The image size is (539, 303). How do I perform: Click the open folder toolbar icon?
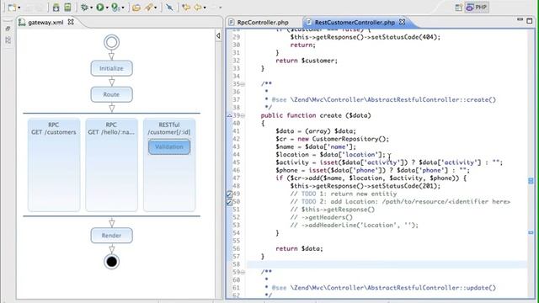[136, 8]
